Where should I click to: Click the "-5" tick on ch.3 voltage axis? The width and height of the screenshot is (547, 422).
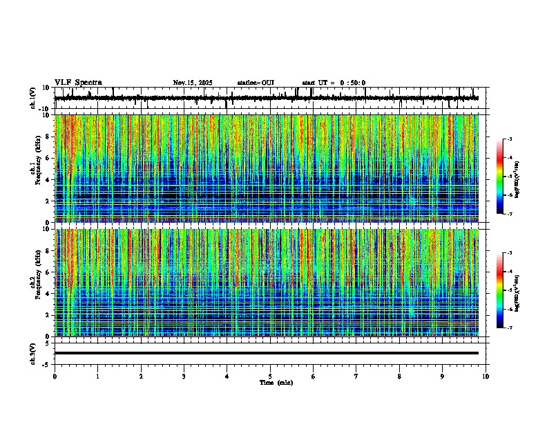pos(47,365)
